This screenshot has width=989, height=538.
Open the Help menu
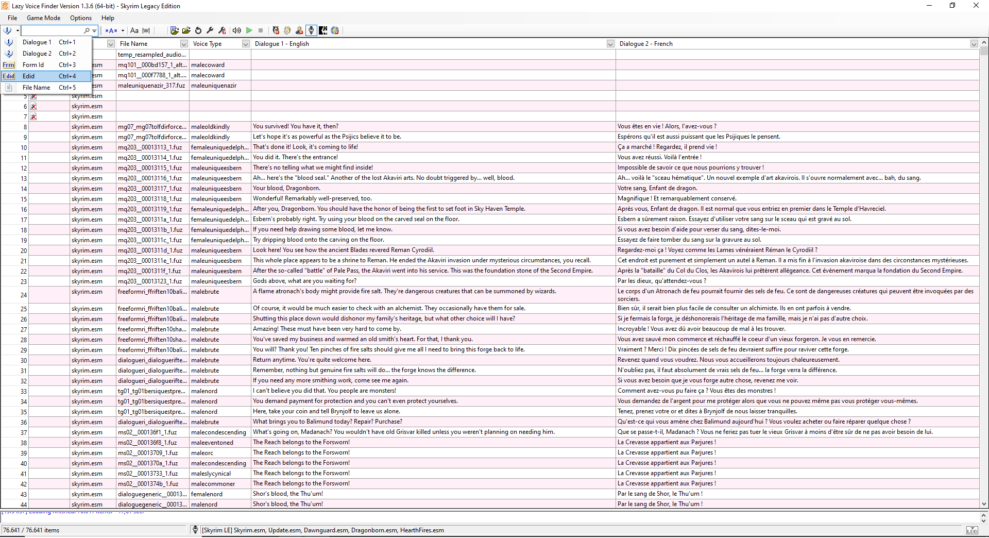point(108,18)
